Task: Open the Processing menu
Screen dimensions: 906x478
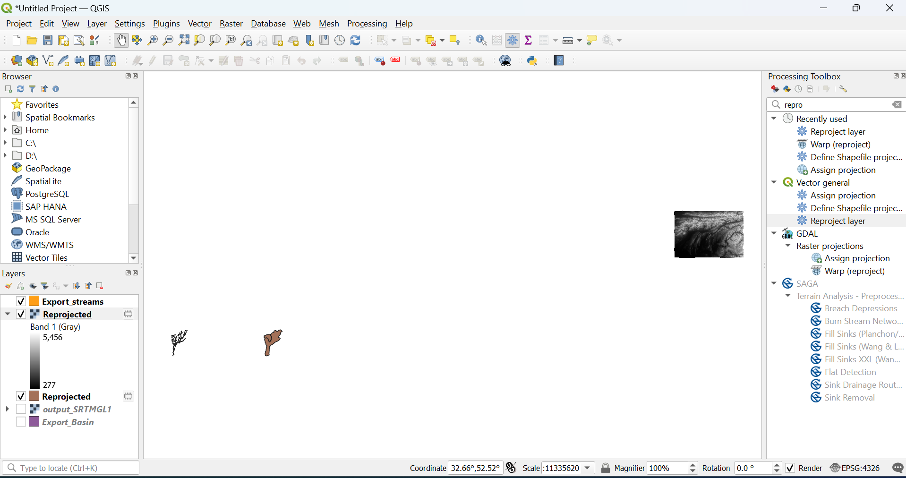Action: pos(367,24)
